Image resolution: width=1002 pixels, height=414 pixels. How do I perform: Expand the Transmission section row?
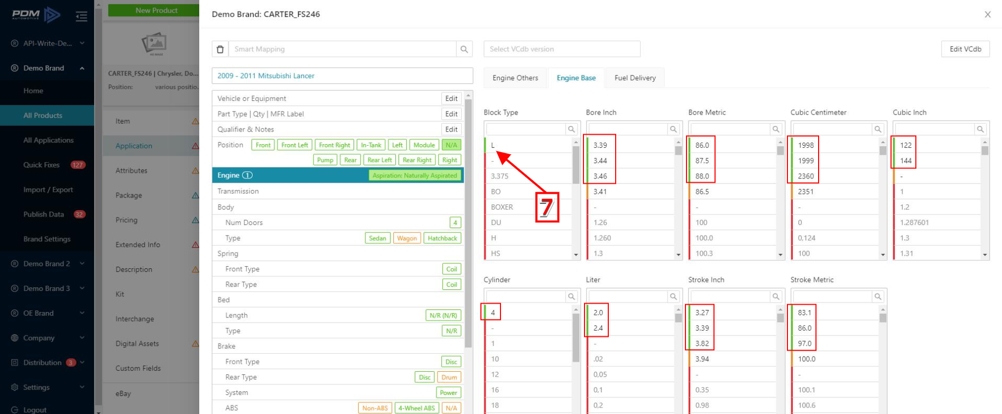coord(338,191)
